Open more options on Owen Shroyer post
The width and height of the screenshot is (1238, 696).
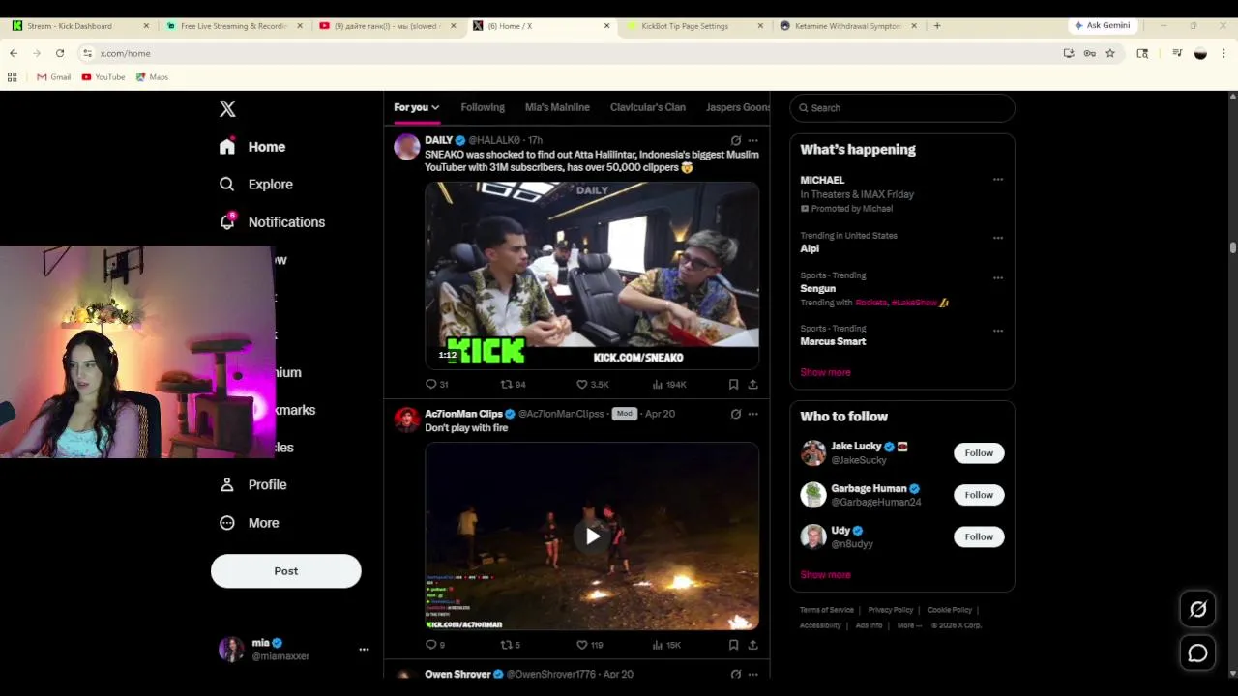tap(753, 674)
